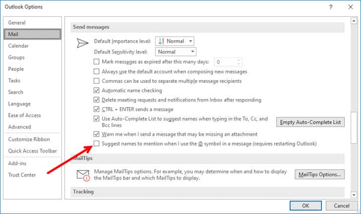Uncheck Automatic name checking
Screen dimensions: 361x214
[x=97, y=91]
